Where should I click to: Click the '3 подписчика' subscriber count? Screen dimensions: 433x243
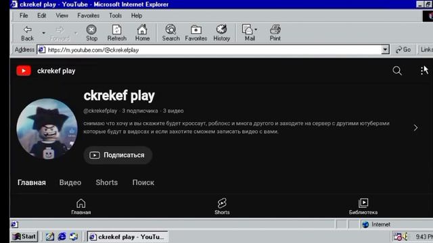click(140, 111)
